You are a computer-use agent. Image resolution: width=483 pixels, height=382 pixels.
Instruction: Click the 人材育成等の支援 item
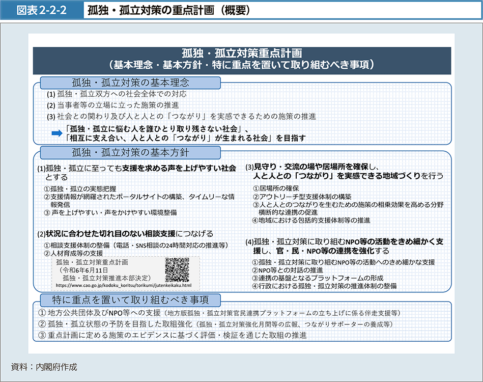[73, 253]
